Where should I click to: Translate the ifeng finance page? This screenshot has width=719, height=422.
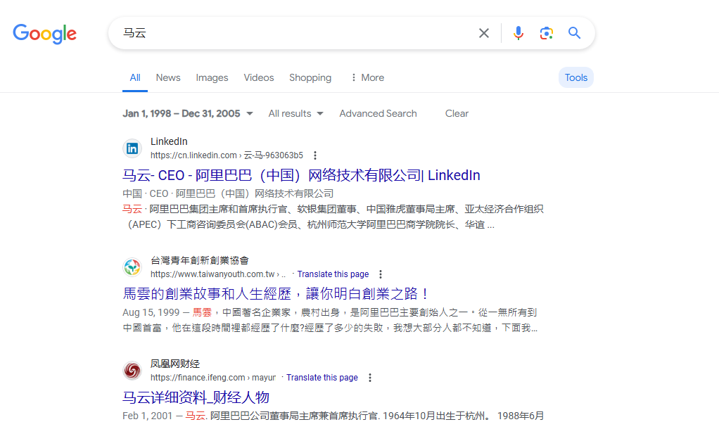(x=322, y=378)
